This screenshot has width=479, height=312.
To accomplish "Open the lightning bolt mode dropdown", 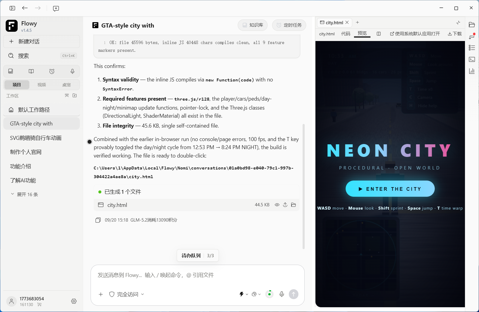I will pyautogui.click(x=244, y=294).
